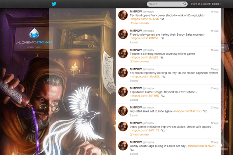Click @mmpow handle on Facebook payments tweet

[148, 69]
